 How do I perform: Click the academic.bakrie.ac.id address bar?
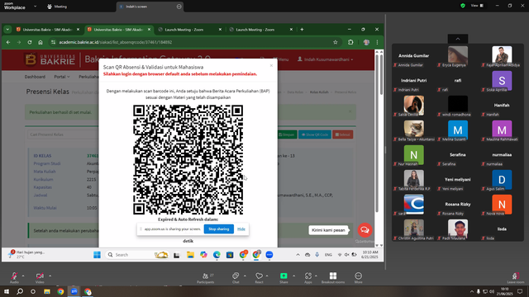pyautogui.click(x=194, y=42)
